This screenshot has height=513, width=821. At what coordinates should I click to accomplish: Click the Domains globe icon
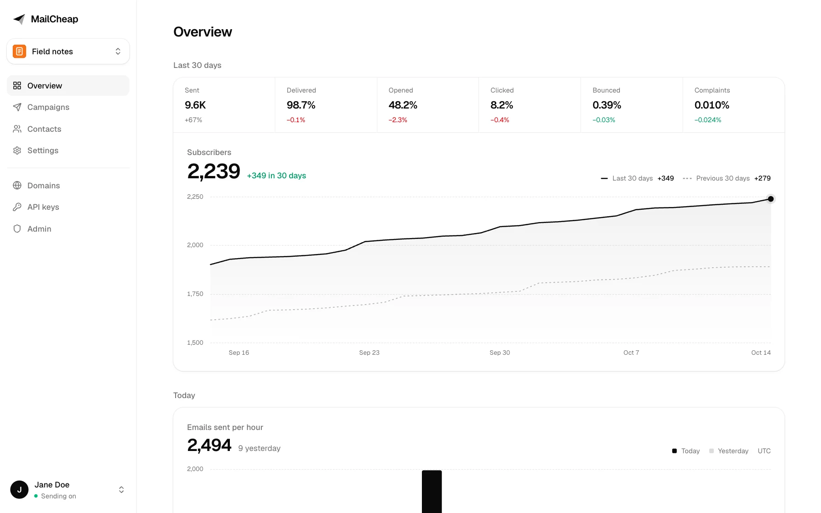[17, 186]
